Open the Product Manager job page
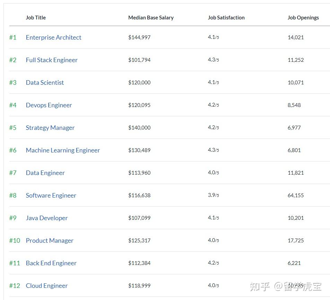330x300 pixels. point(50,241)
